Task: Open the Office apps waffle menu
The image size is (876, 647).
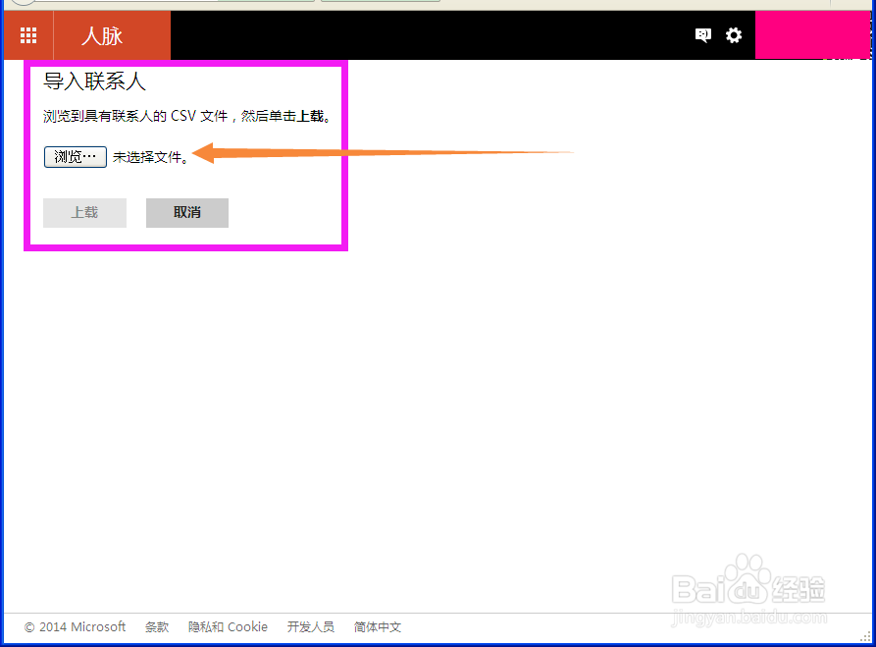Action: pos(27,35)
